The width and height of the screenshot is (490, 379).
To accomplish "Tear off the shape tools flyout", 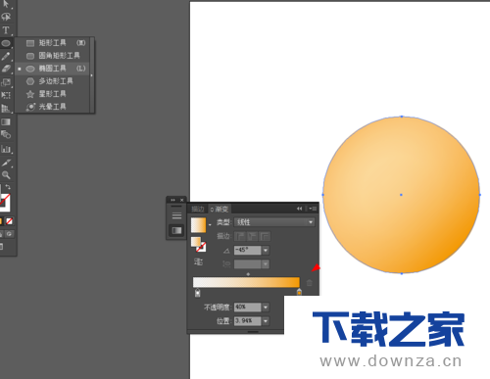I will click(92, 75).
